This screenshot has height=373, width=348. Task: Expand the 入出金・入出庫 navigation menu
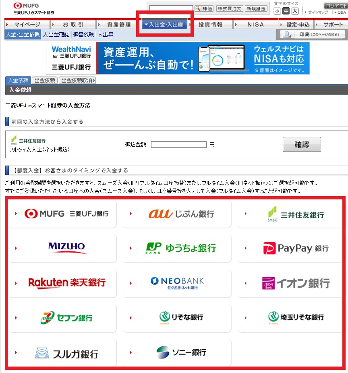click(x=164, y=24)
